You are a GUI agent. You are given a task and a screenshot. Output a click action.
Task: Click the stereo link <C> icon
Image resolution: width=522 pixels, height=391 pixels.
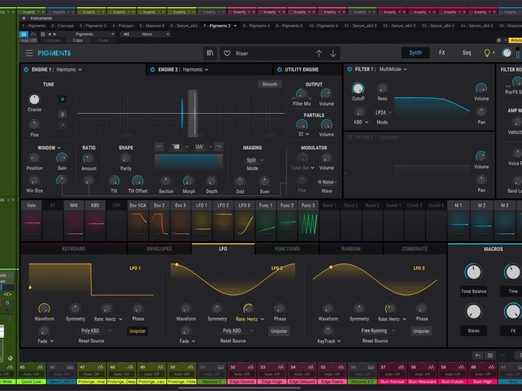pyautogui.click(x=7, y=294)
